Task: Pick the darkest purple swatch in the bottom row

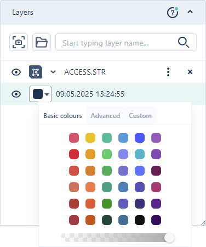Action: [x=156, y=220]
